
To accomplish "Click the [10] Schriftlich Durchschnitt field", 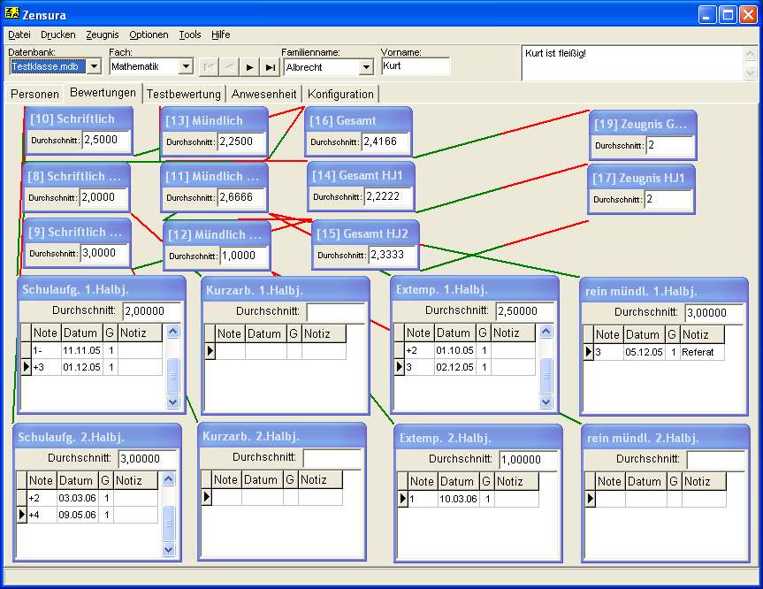I will click(x=106, y=141).
